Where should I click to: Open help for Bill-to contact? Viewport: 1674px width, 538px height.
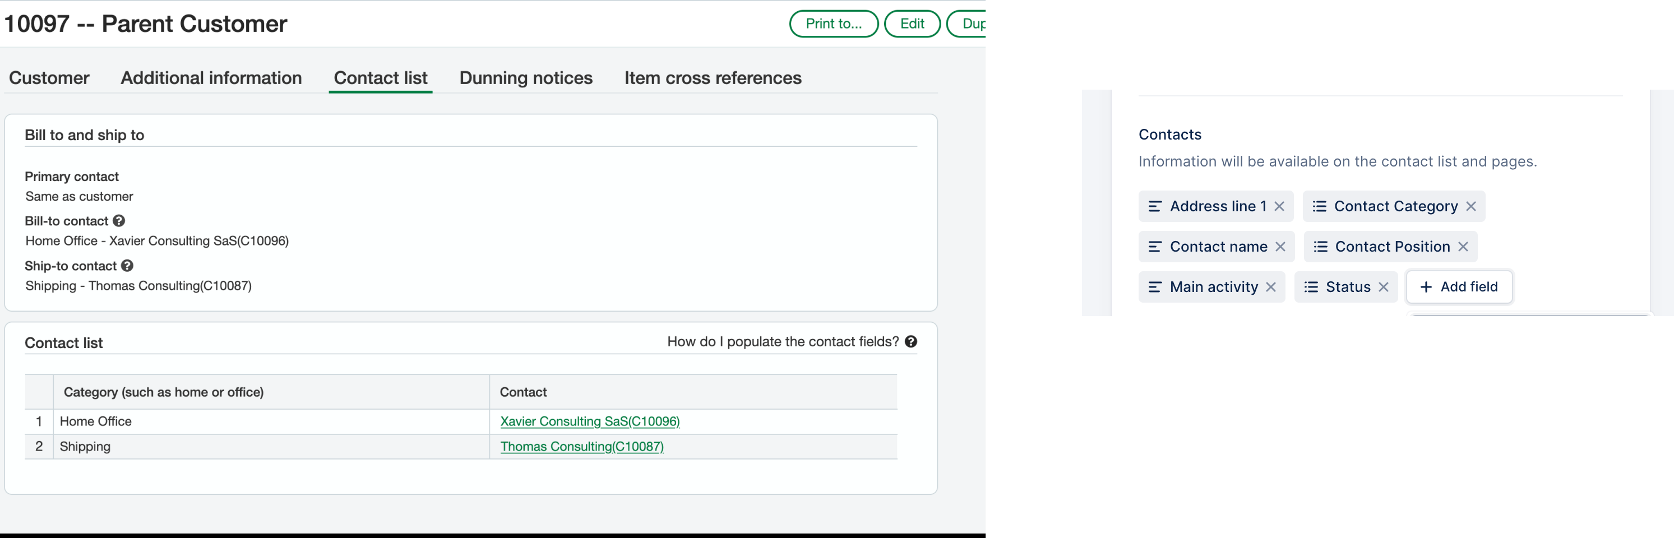tap(119, 221)
